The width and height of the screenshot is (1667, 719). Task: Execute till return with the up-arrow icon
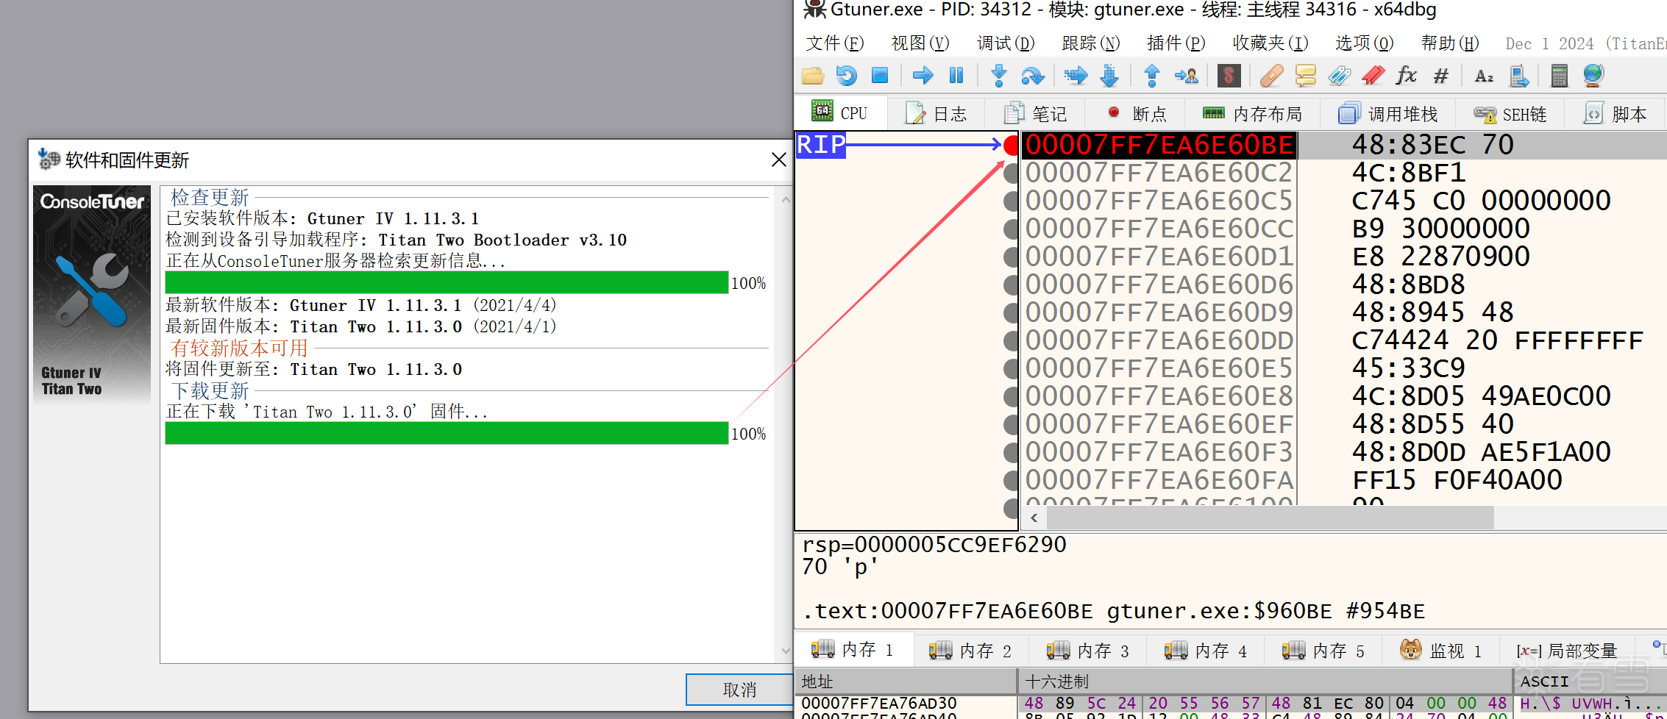(1152, 75)
